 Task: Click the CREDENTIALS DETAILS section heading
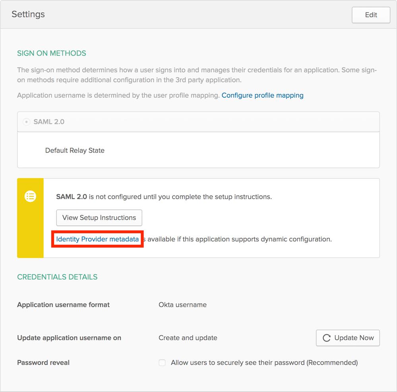(x=57, y=277)
